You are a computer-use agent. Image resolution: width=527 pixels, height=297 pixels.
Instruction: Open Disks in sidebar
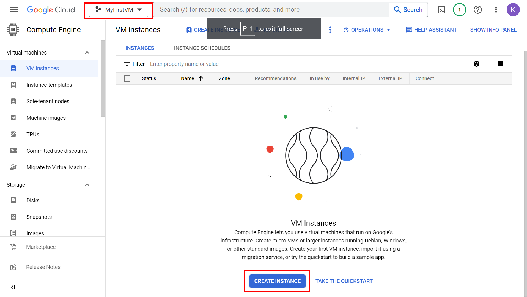click(49, 200)
